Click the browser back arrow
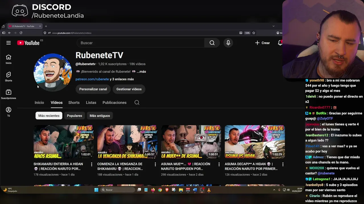This screenshot has height=204, width=364. [x=9, y=33]
